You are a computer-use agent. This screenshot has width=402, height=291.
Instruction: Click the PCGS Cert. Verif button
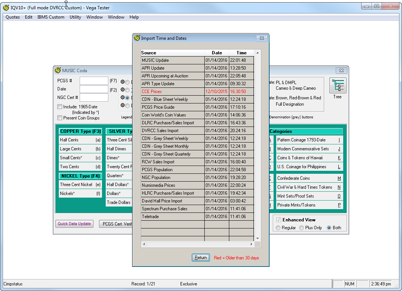[116, 224]
